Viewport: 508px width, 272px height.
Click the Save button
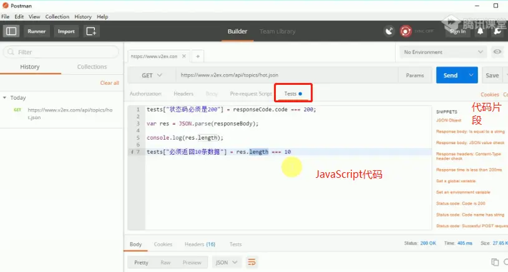point(492,75)
